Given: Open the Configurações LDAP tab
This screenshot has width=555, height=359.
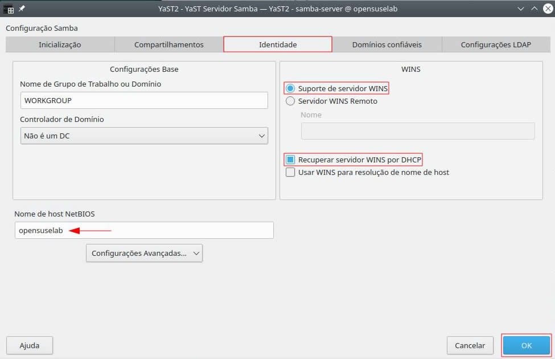Looking at the screenshot, I should click(496, 44).
